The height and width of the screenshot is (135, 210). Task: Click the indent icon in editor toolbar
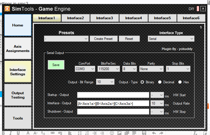point(102,133)
